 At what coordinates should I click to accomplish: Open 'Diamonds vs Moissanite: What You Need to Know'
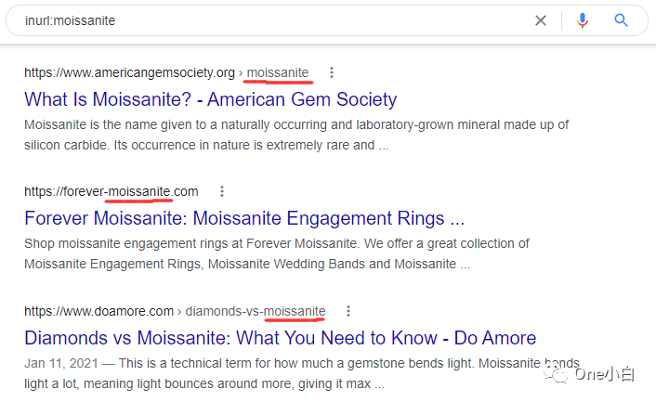280,338
